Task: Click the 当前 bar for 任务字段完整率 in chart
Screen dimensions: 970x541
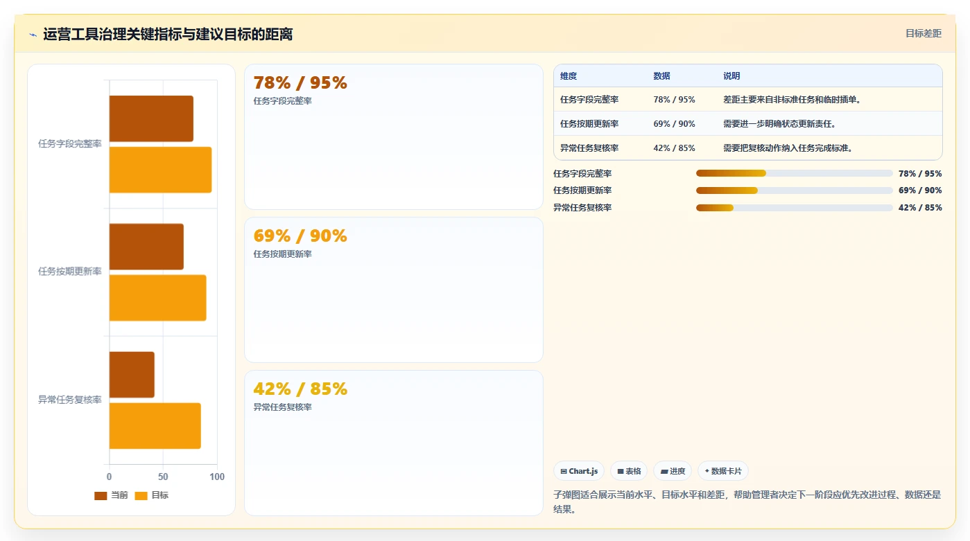Action: pyautogui.click(x=151, y=118)
